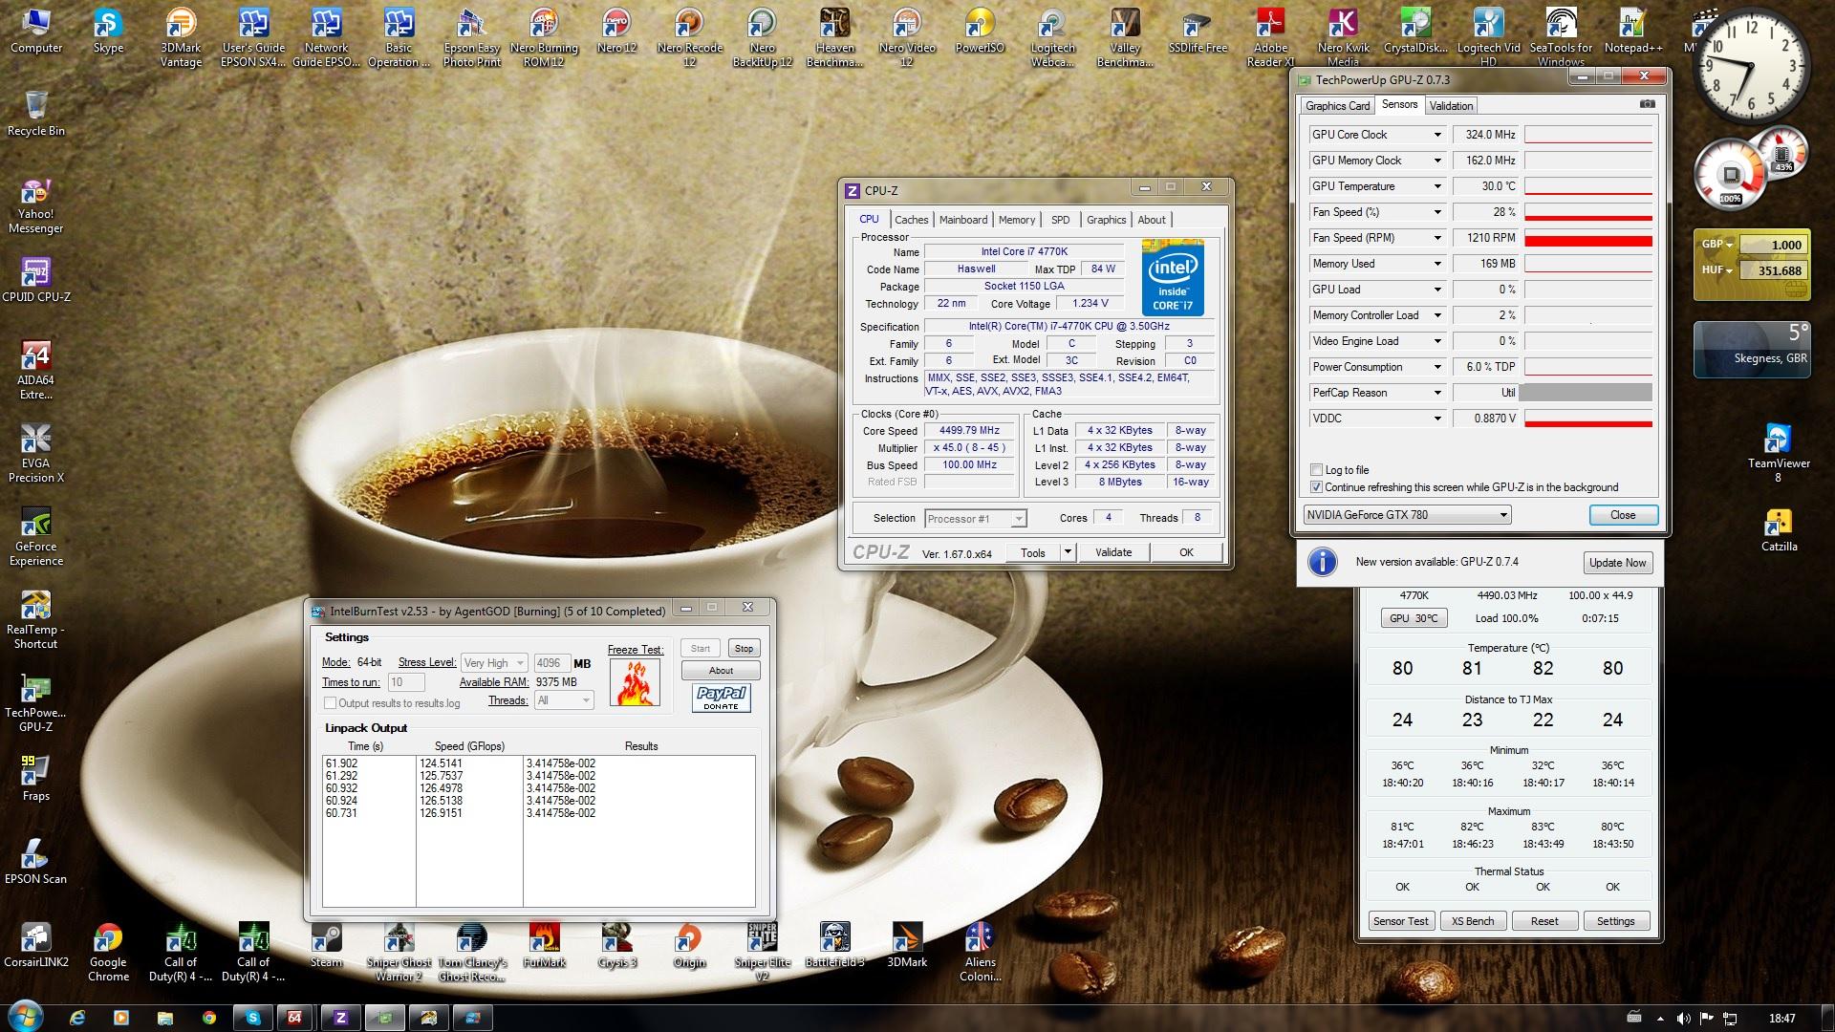Expand GPU Core Clock sensor dropdown

tap(1436, 135)
